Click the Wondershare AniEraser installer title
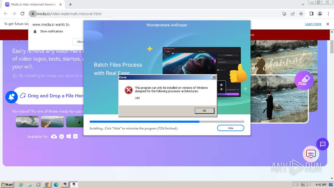This screenshot has height=188, width=334. [x=167, y=25]
